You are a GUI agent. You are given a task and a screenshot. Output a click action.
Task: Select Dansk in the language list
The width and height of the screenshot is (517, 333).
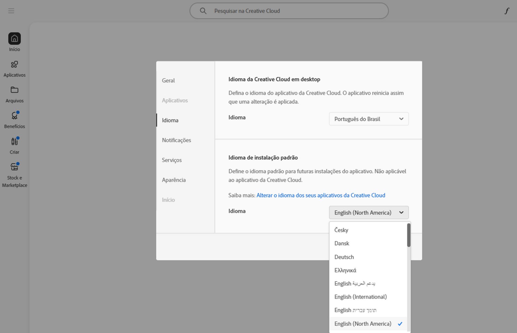(x=342, y=243)
